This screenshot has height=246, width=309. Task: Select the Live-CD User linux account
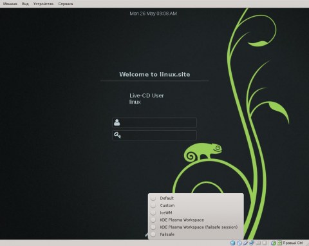(x=147, y=99)
